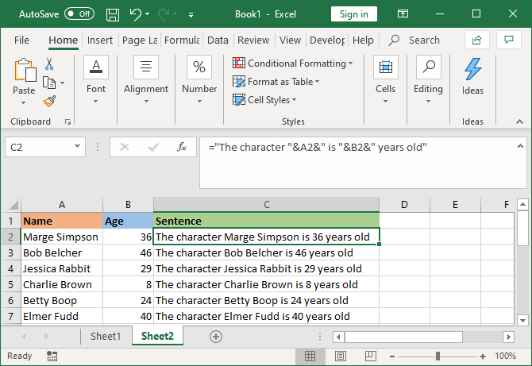Viewport: 532px width, 366px height.
Task: Add a new sheet with plus icon
Action: [x=215, y=337]
